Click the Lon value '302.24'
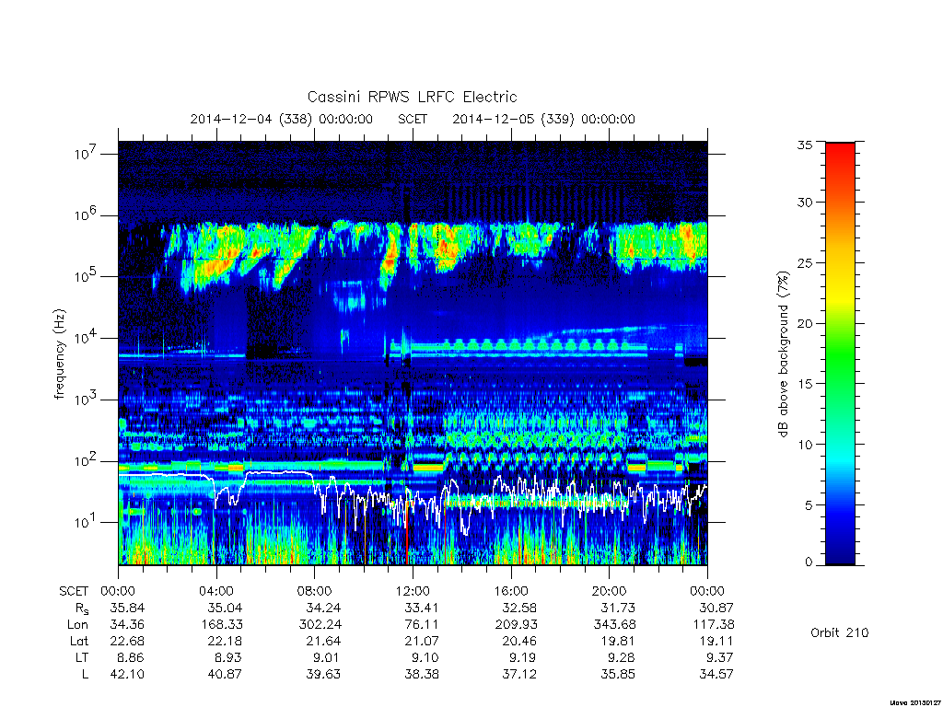943x707 pixels. [x=320, y=625]
